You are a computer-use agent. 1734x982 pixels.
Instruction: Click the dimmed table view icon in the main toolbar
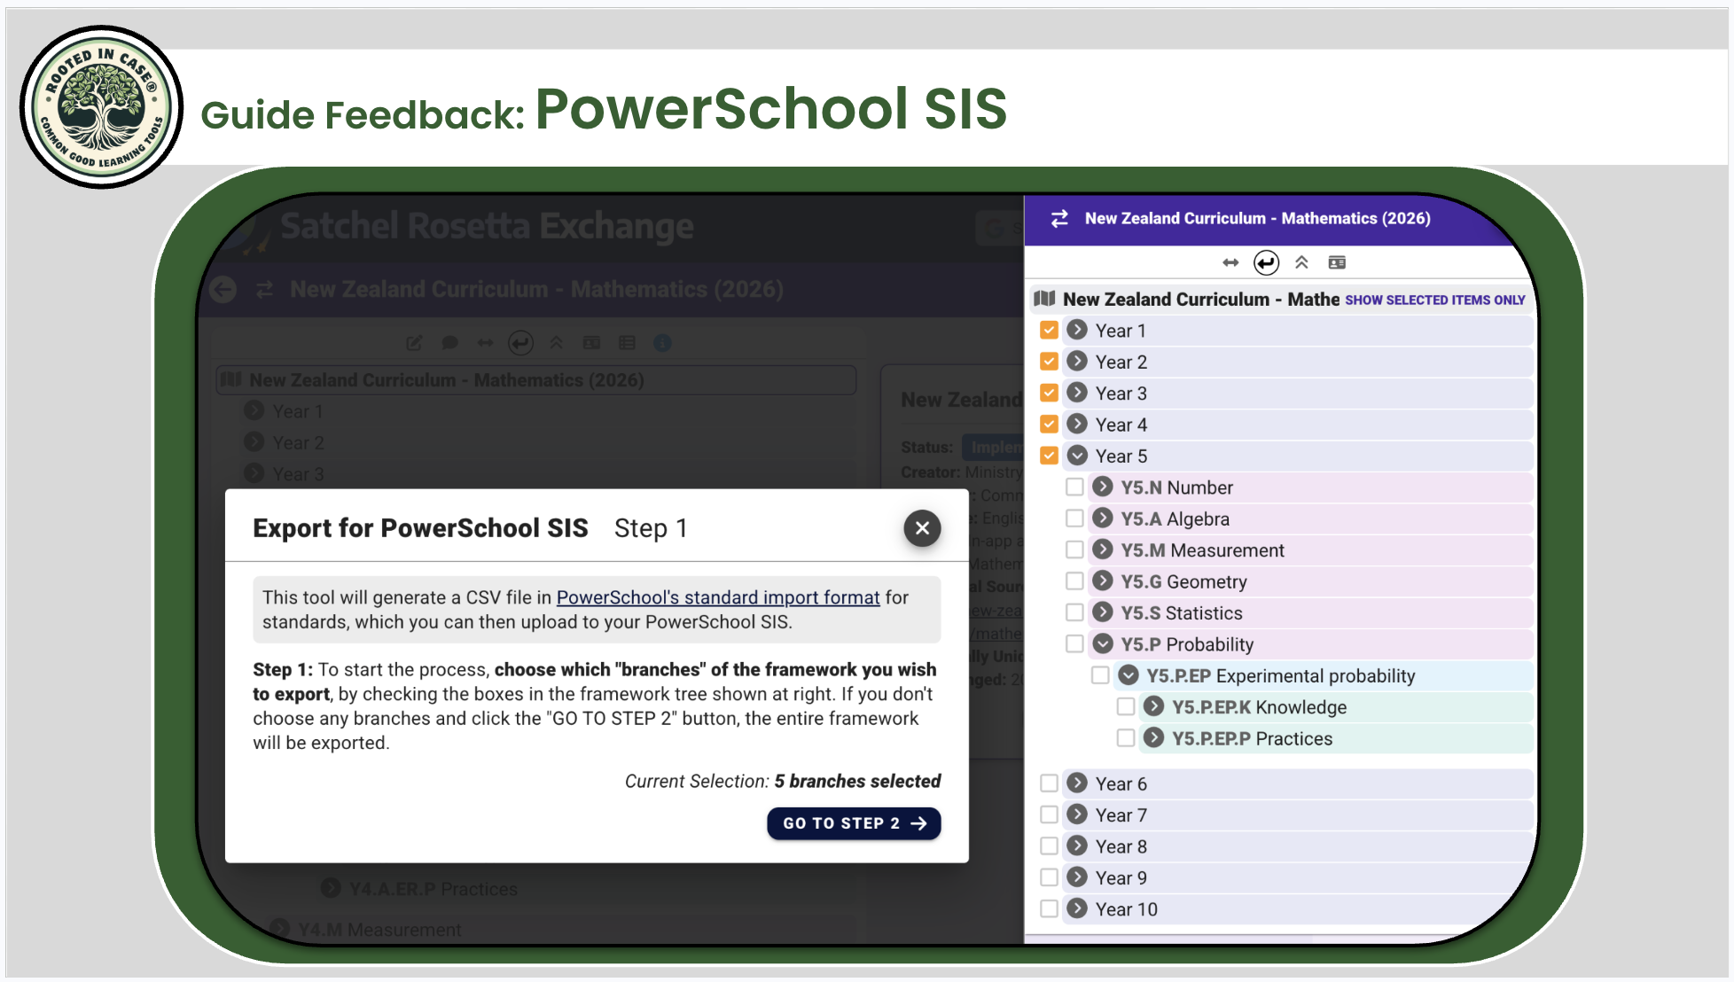click(x=627, y=343)
